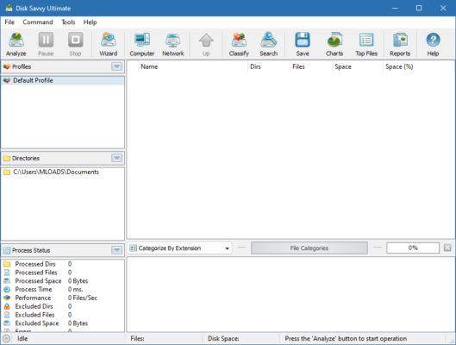Sort results by the Space column
This screenshot has height=345, width=456.
click(358, 66)
